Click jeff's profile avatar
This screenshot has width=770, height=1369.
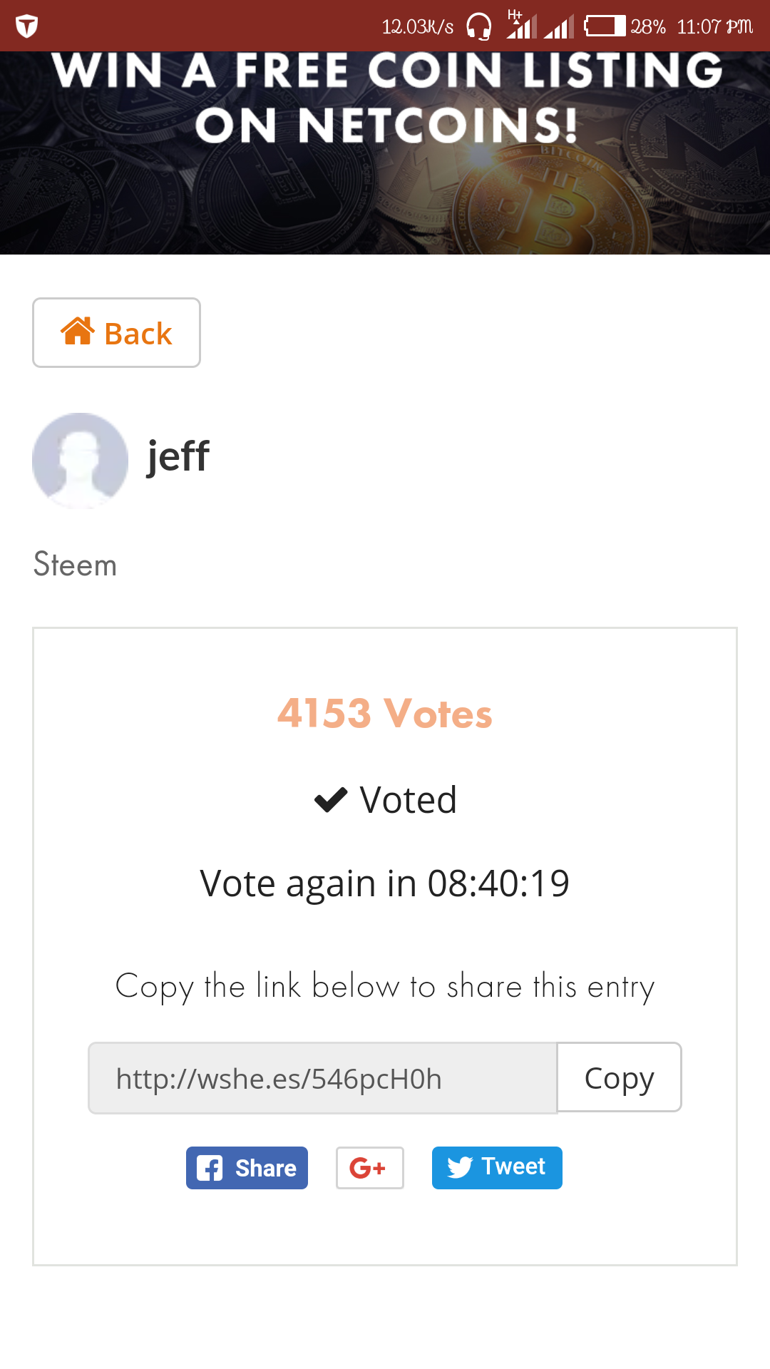click(80, 460)
